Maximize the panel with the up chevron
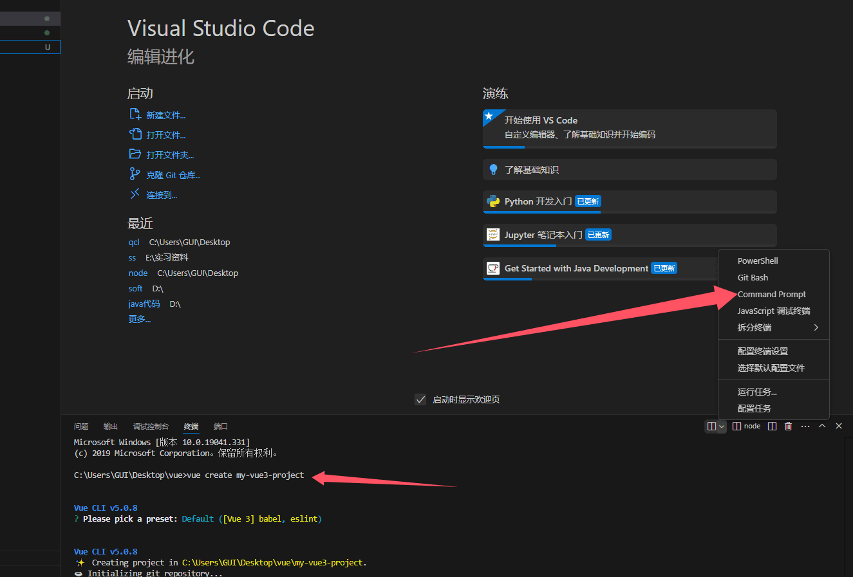The height and width of the screenshot is (577, 853). coord(822,426)
